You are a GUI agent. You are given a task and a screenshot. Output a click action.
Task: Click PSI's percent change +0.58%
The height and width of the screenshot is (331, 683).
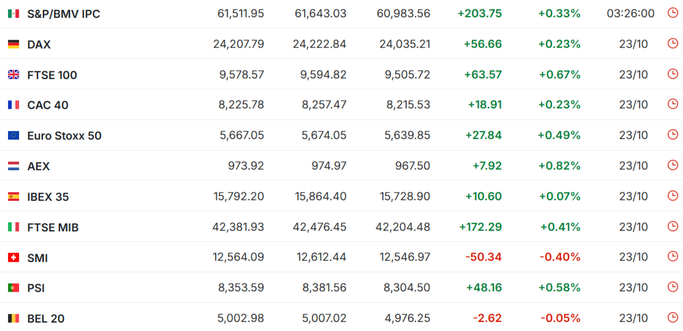coord(559,288)
